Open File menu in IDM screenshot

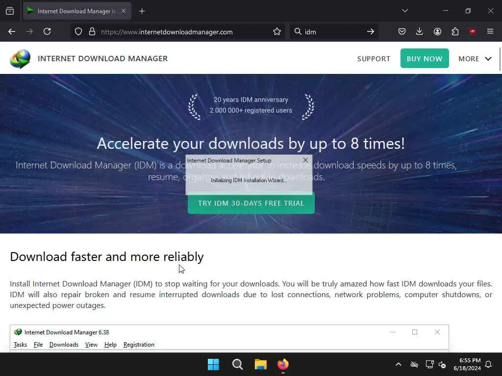(x=38, y=345)
